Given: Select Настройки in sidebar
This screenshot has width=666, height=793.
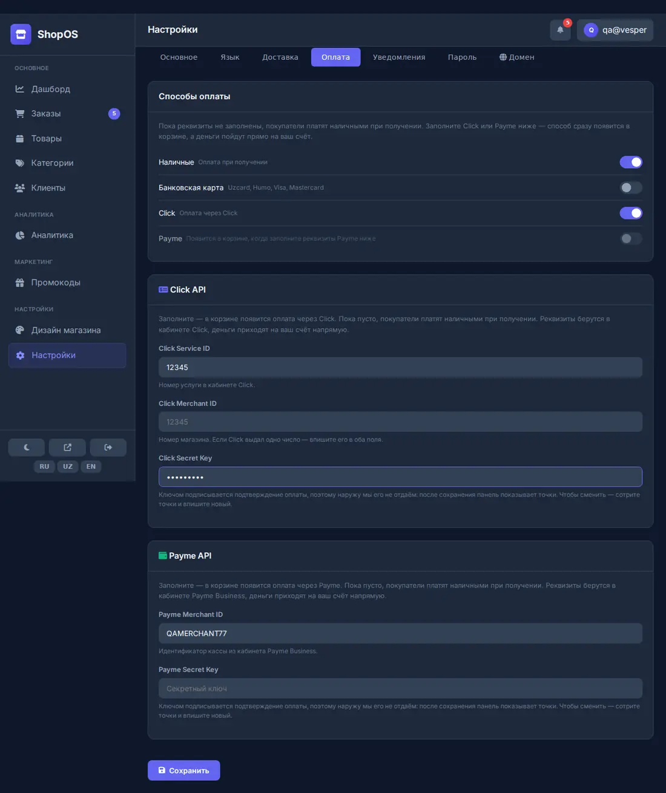Looking at the screenshot, I should (x=67, y=355).
